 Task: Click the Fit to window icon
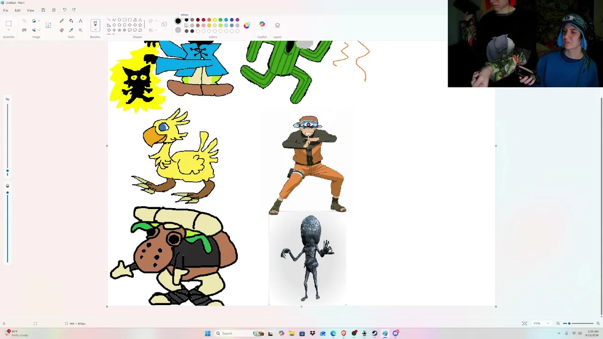point(524,323)
